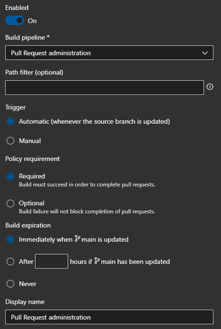Click the Never label text
The width and height of the screenshot is (221, 329).
pos(27,284)
